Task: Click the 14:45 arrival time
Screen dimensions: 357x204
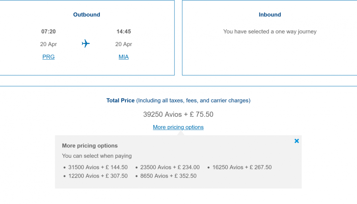Action: click(x=123, y=31)
